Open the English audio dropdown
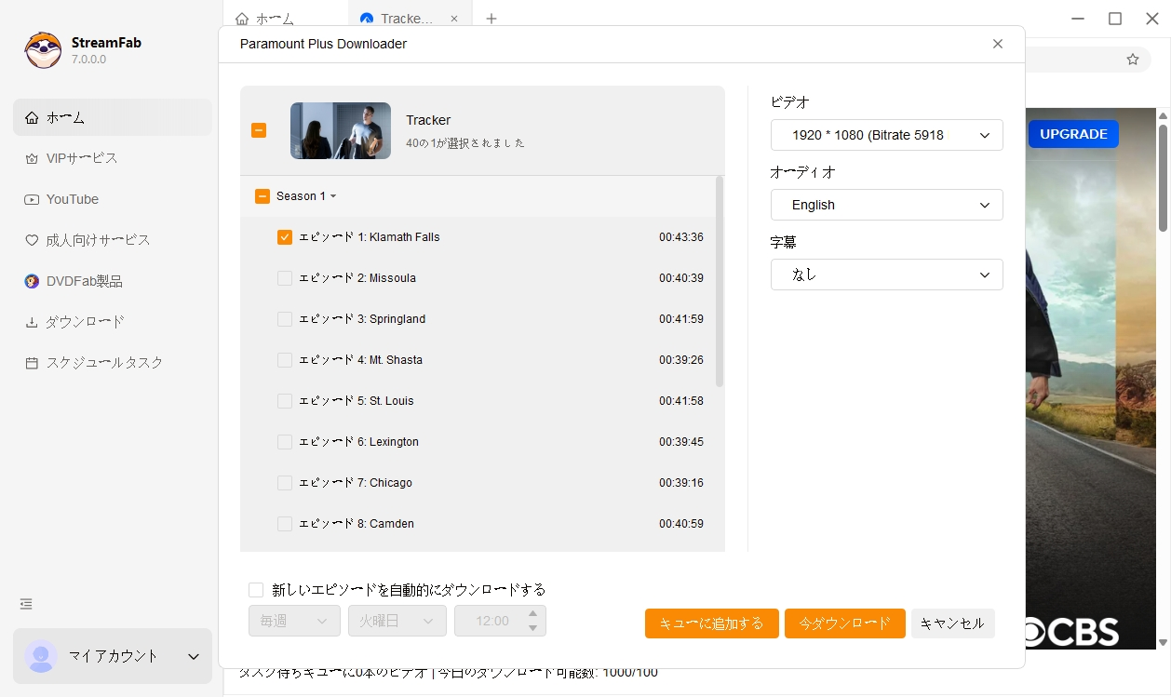1171x697 pixels. pyautogui.click(x=886, y=205)
